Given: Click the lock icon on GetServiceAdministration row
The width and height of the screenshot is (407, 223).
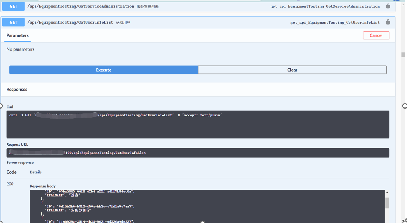Looking at the screenshot, I should tap(388, 6).
